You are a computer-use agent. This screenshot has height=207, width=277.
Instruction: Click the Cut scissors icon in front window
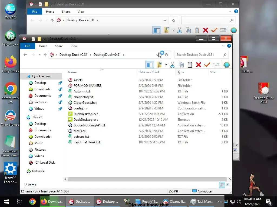[172, 65]
